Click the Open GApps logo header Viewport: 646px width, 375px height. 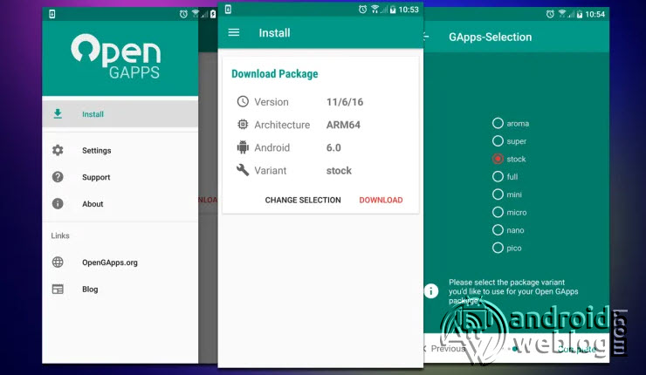point(116,57)
